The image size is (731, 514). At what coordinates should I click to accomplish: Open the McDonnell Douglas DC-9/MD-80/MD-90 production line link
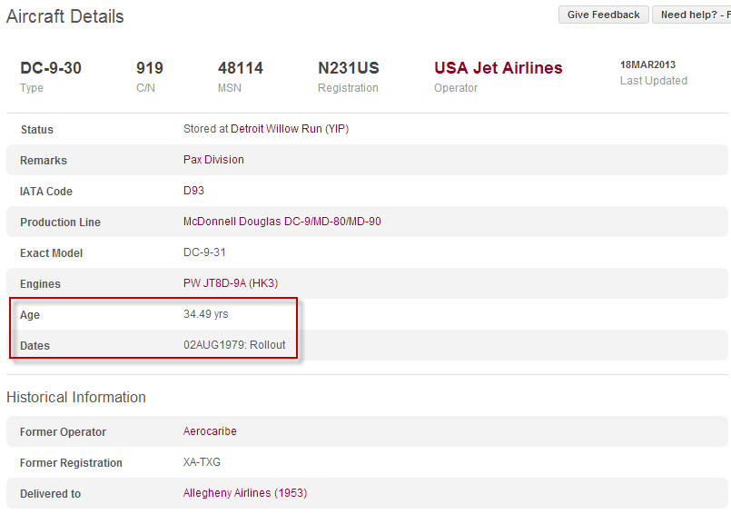(282, 222)
